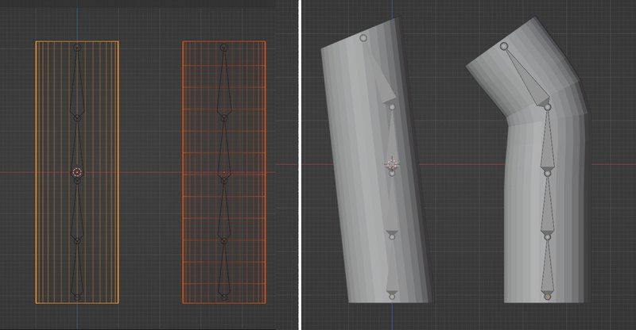Select the tip joint of the bent cylinder's top bone
The height and width of the screenshot is (330, 636).
click(504, 46)
